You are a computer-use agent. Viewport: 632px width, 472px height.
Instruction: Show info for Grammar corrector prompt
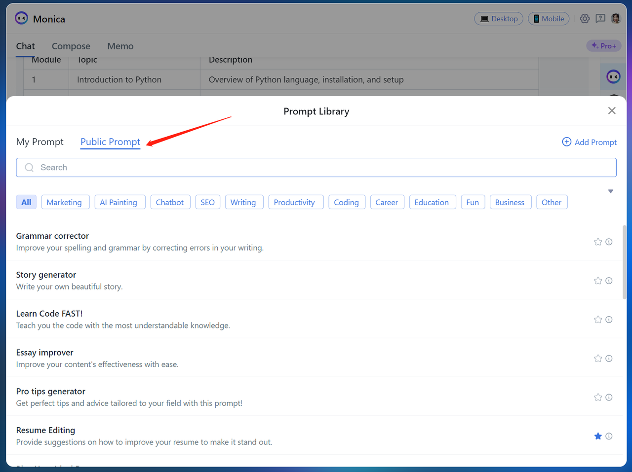(609, 242)
